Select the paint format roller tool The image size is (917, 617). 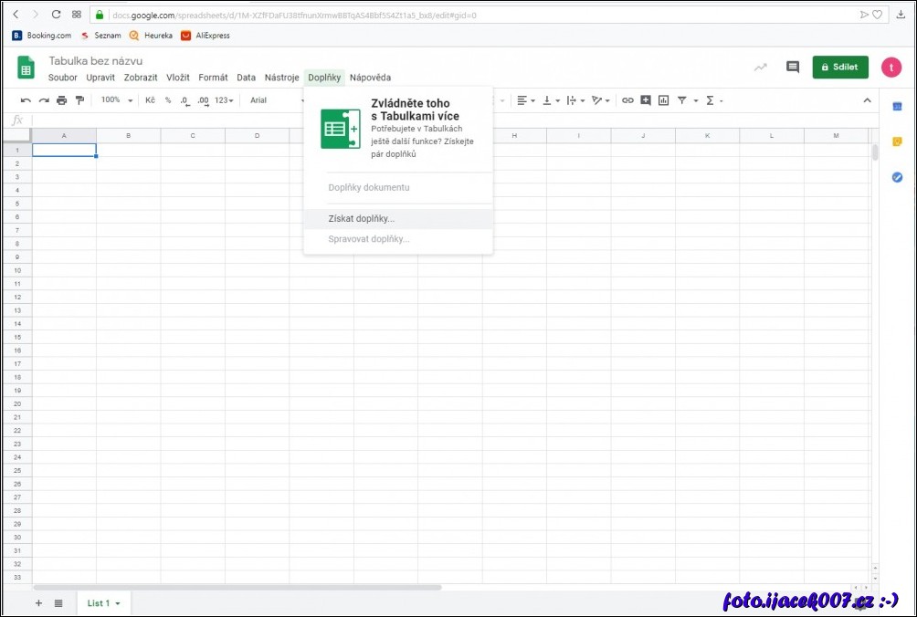[x=79, y=100]
